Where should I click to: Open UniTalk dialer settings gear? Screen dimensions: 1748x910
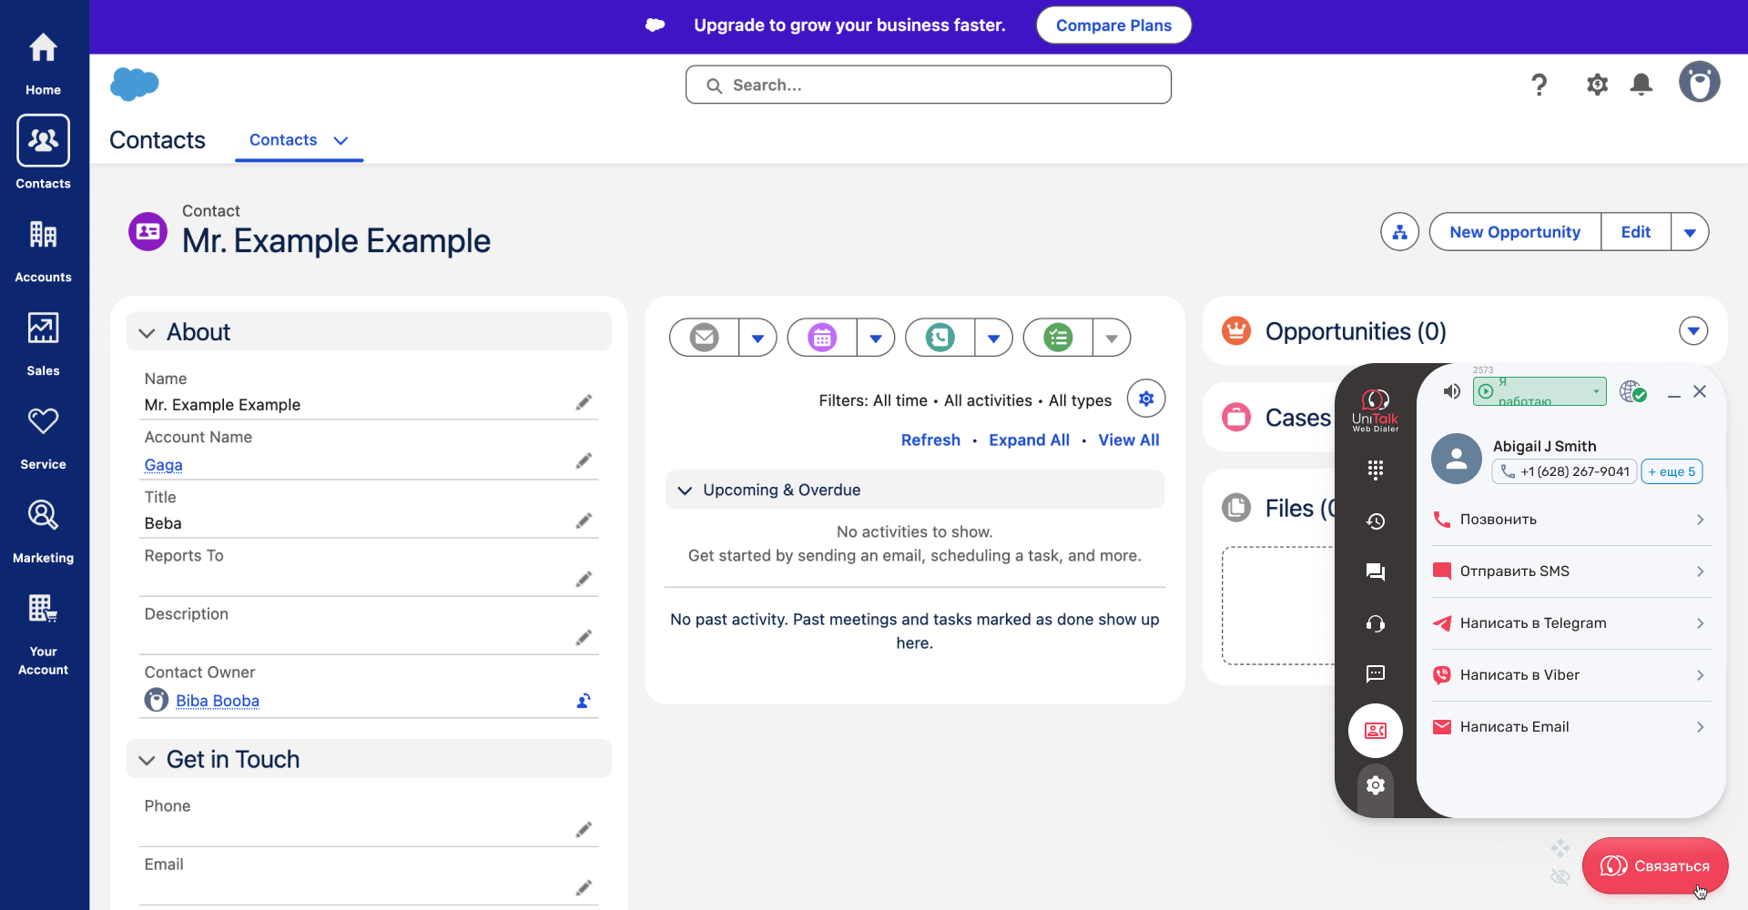click(x=1376, y=784)
